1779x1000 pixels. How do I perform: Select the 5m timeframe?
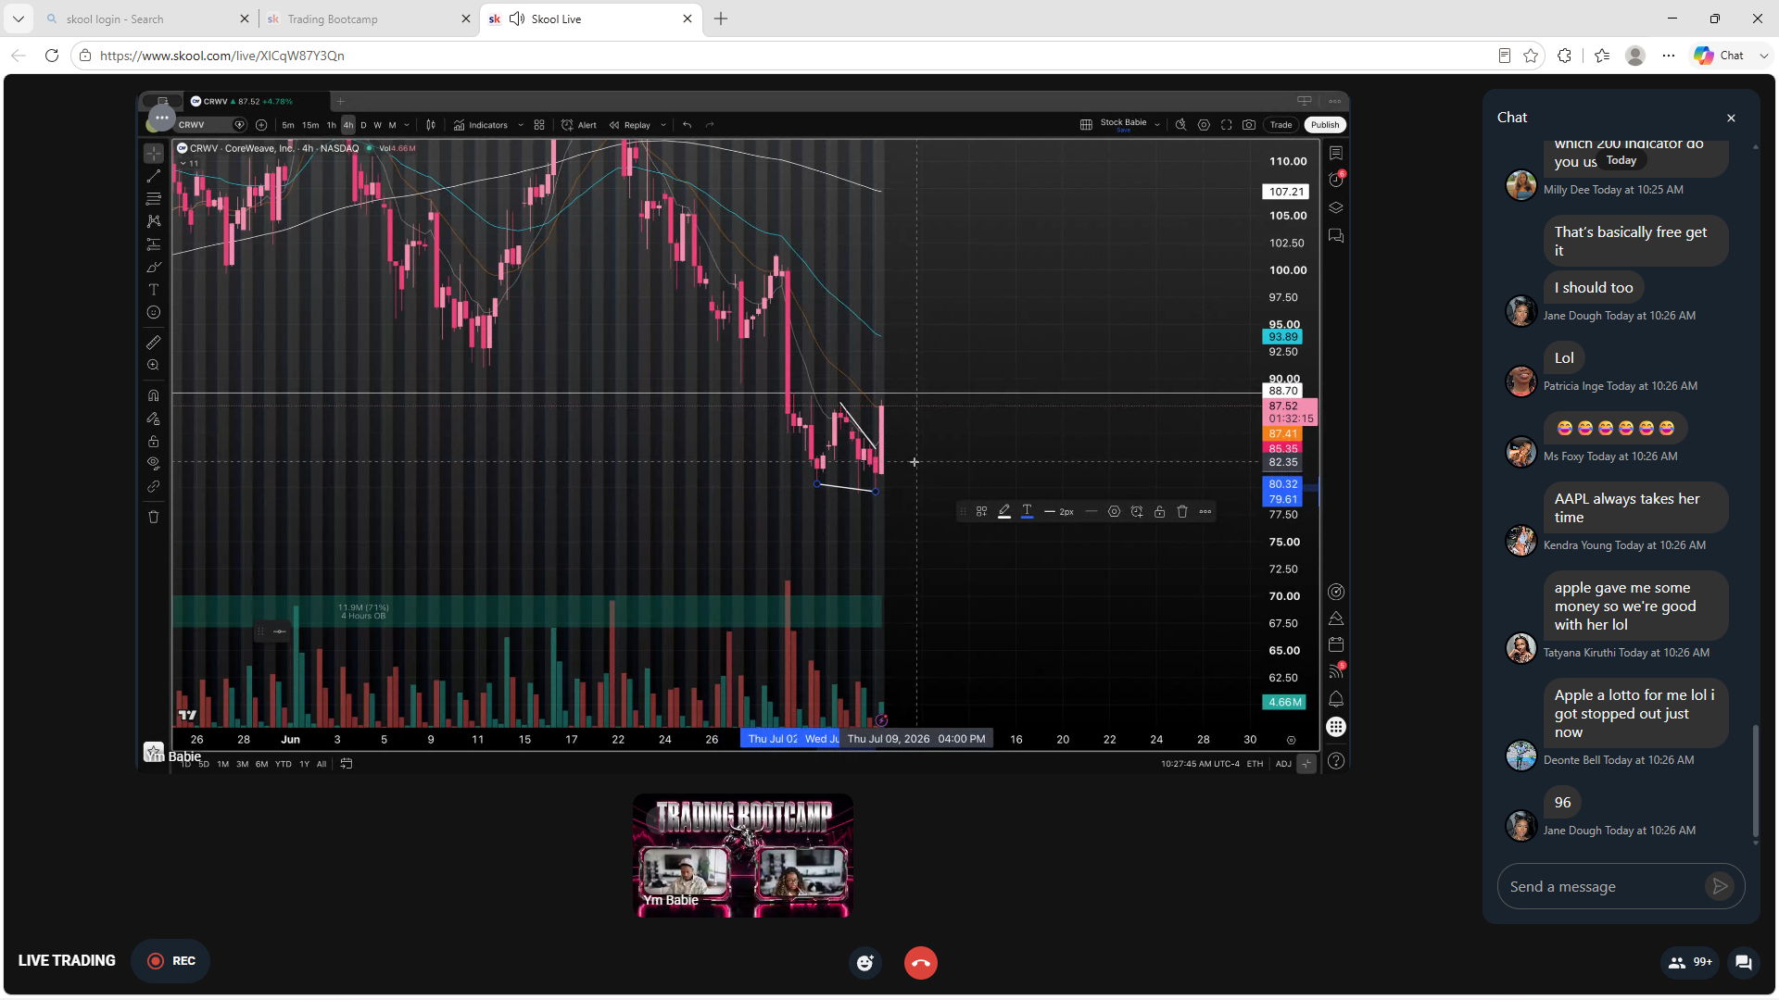click(288, 125)
